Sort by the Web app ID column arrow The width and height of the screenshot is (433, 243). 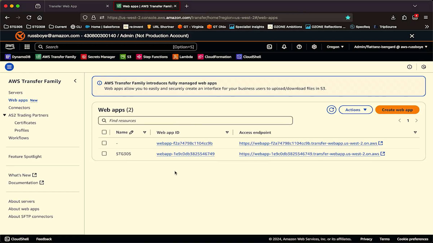pos(227,132)
